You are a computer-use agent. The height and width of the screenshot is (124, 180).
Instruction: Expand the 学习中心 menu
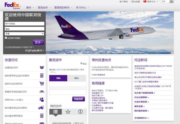(x=82, y=8)
